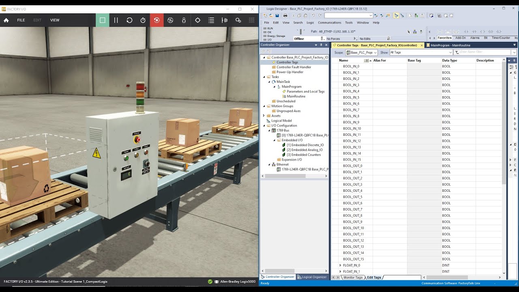Select Parameters and Local Tags
Image resolution: width=519 pixels, height=292 pixels.
coord(306,92)
